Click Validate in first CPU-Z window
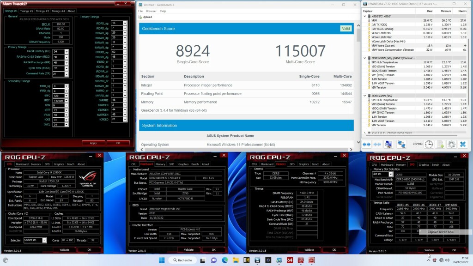This screenshot has height=266, width=473. tap(64, 250)
